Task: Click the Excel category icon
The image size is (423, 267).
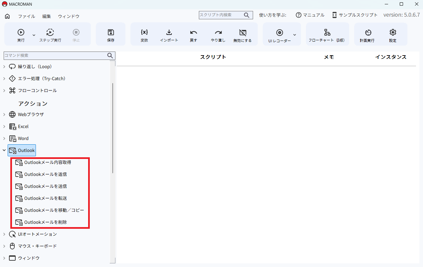Action: (x=13, y=126)
